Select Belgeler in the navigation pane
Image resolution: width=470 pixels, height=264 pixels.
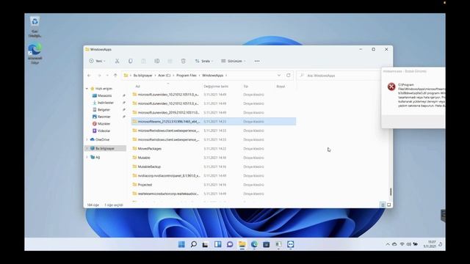click(104, 109)
